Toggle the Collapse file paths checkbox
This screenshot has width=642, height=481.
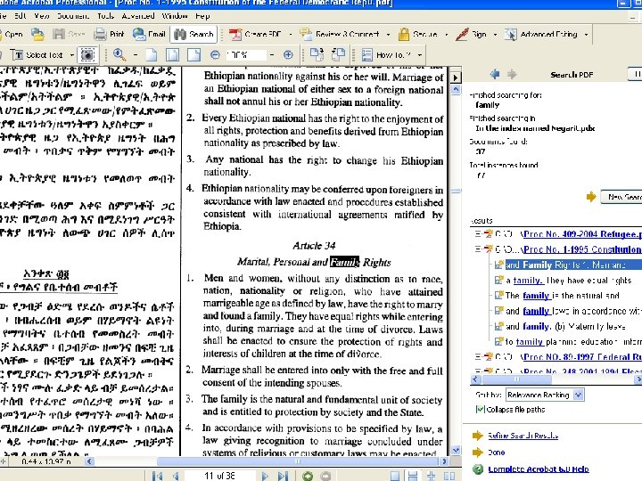481,409
